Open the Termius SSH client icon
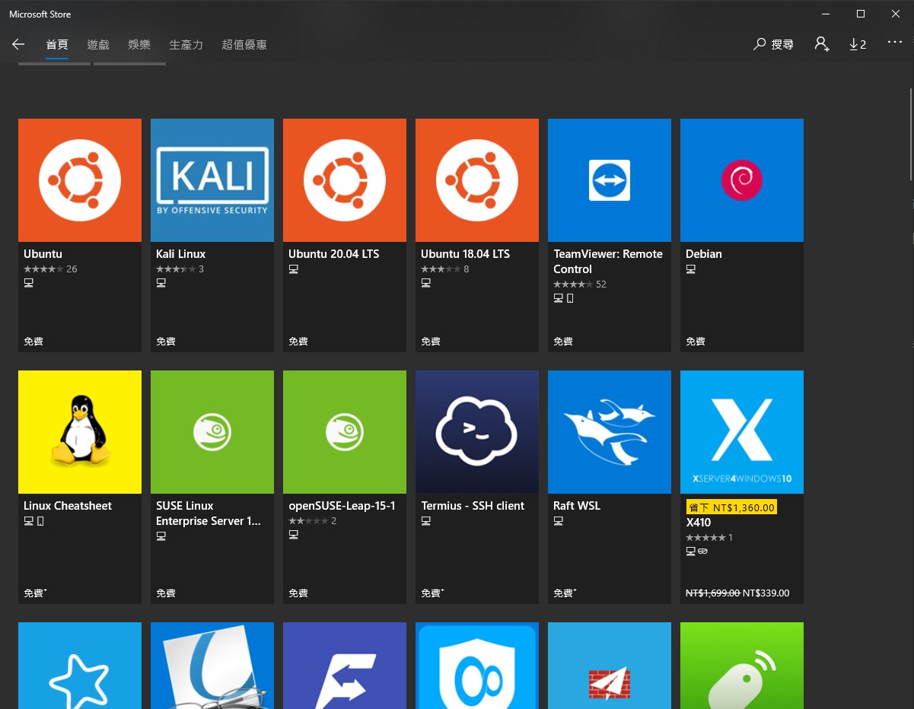Screen dimensions: 914x709 click(477, 432)
